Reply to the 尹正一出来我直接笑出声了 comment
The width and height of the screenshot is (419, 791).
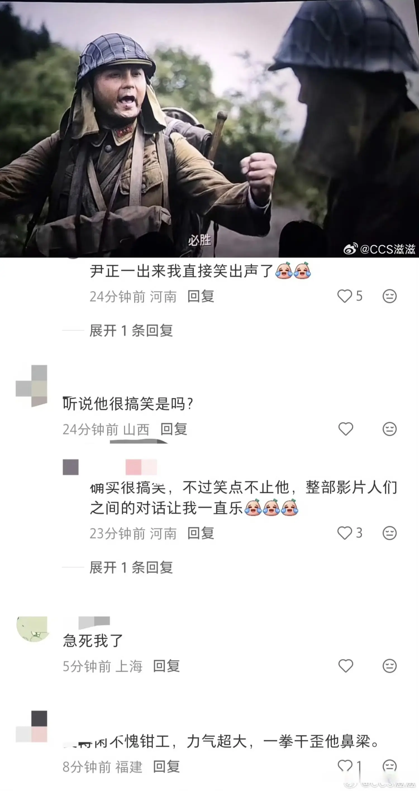(x=201, y=296)
